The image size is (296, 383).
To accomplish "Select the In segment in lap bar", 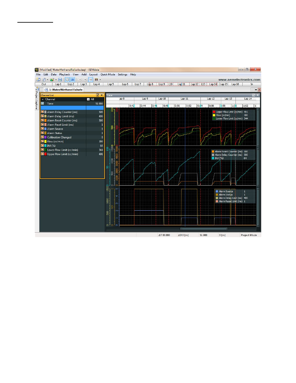I will coord(252,84).
